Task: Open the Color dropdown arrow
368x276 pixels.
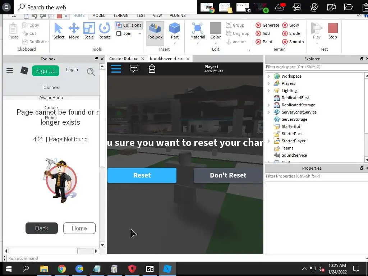Action: coord(216,43)
